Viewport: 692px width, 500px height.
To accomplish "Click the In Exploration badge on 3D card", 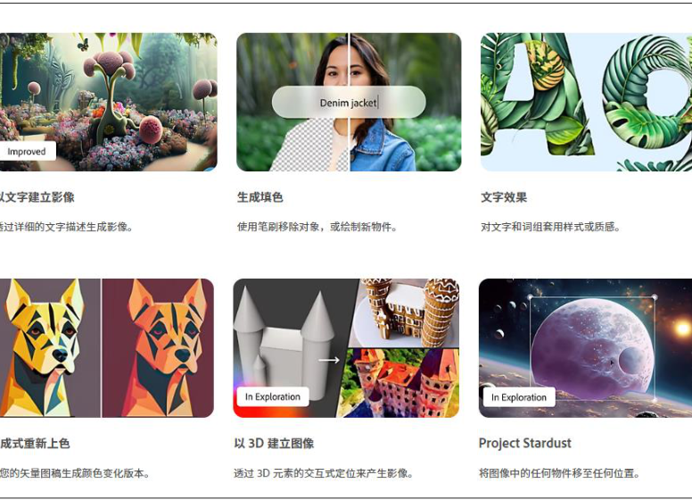I will coord(273,396).
